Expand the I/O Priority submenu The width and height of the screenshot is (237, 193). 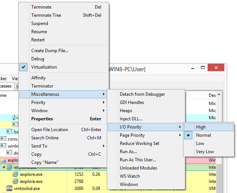[x=146, y=127]
